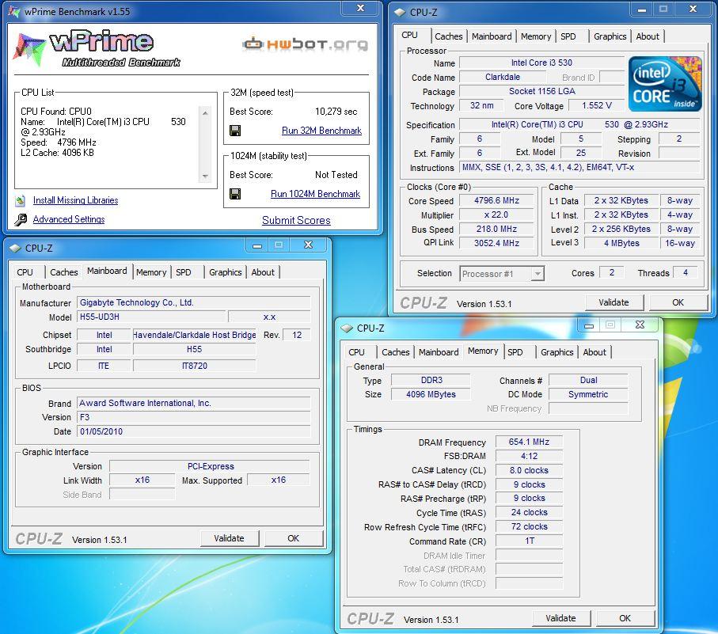This screenshot has height=634, width=718.
Task: Click OK in the Memory window
Action: tap(625, 618)
